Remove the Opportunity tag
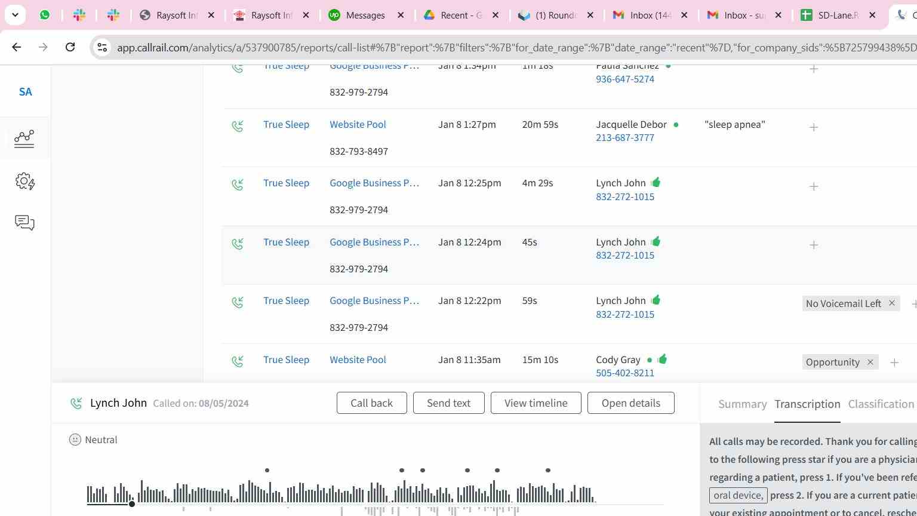 tap(870, 362)
